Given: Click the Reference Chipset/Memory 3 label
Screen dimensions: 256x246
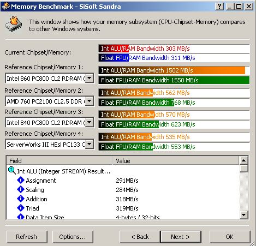Looking at the screenshot, I should pyautogui.click(x=44, y=112).
